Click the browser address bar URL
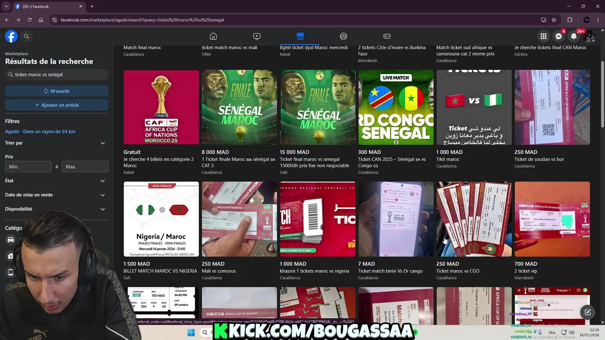 142,20
